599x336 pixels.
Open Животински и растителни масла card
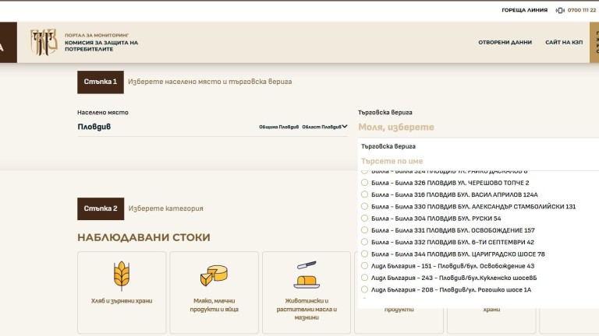click(x=307, y=292)
